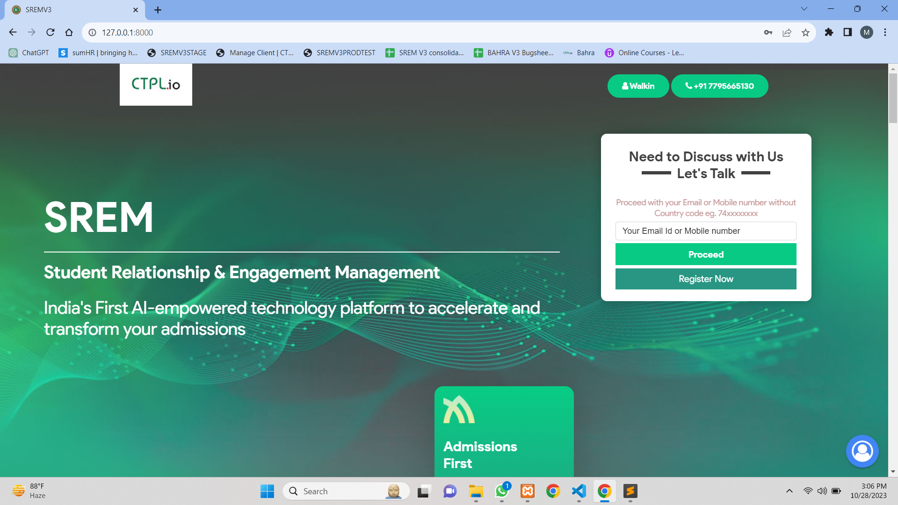The height and width of the screenshot is (505, 898).
Task: Open the battery status icon
Action: (836, 491)
